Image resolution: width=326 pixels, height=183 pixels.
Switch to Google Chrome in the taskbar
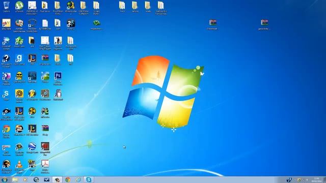68,179
